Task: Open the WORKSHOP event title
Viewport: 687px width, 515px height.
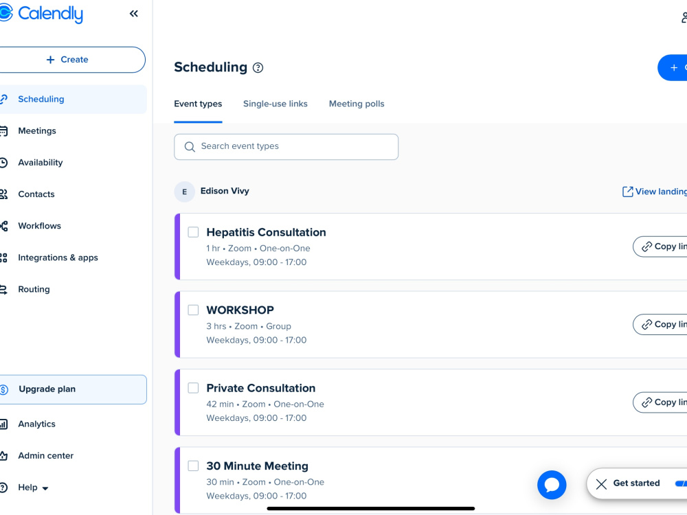Action: [x=240, y=310]
